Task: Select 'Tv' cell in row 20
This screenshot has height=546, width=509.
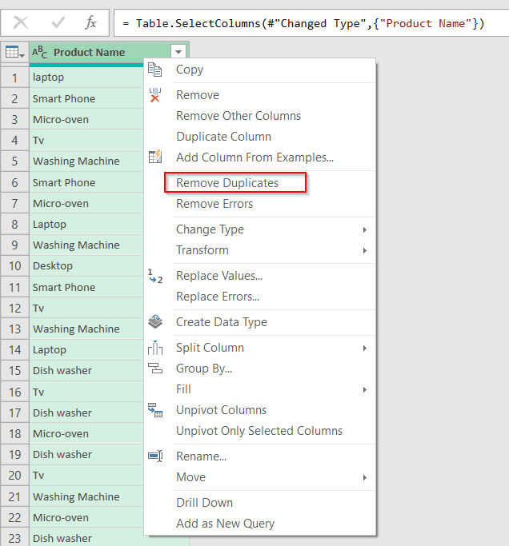Action: tap(86, 476)
